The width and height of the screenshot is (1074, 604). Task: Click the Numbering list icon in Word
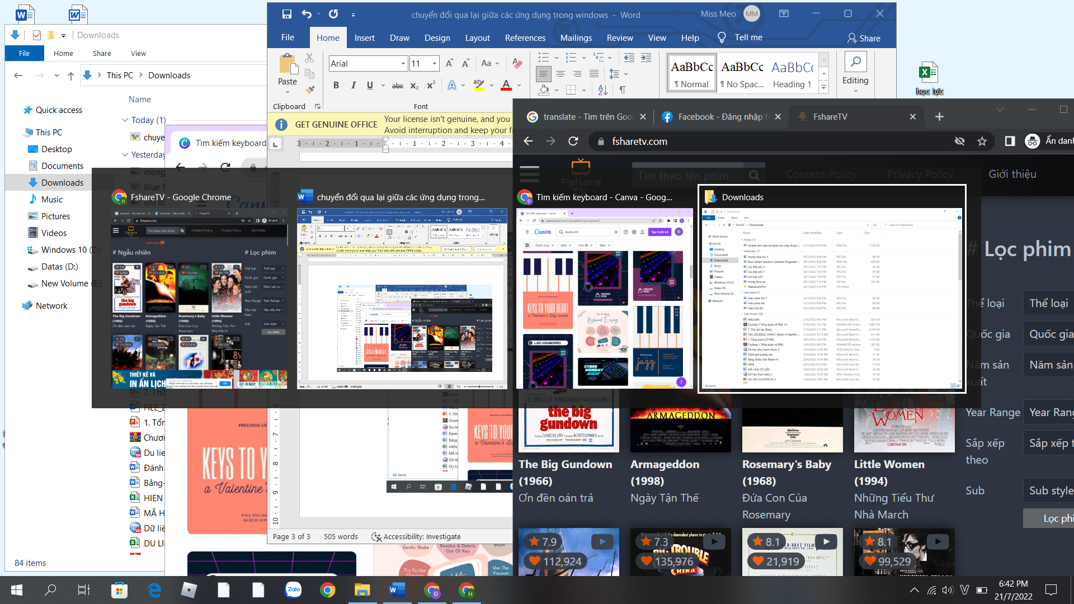click(571, 58)
